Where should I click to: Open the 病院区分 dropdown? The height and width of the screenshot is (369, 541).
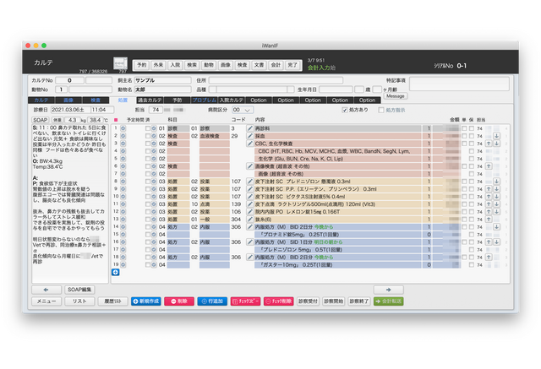click(x=243, y=110)
